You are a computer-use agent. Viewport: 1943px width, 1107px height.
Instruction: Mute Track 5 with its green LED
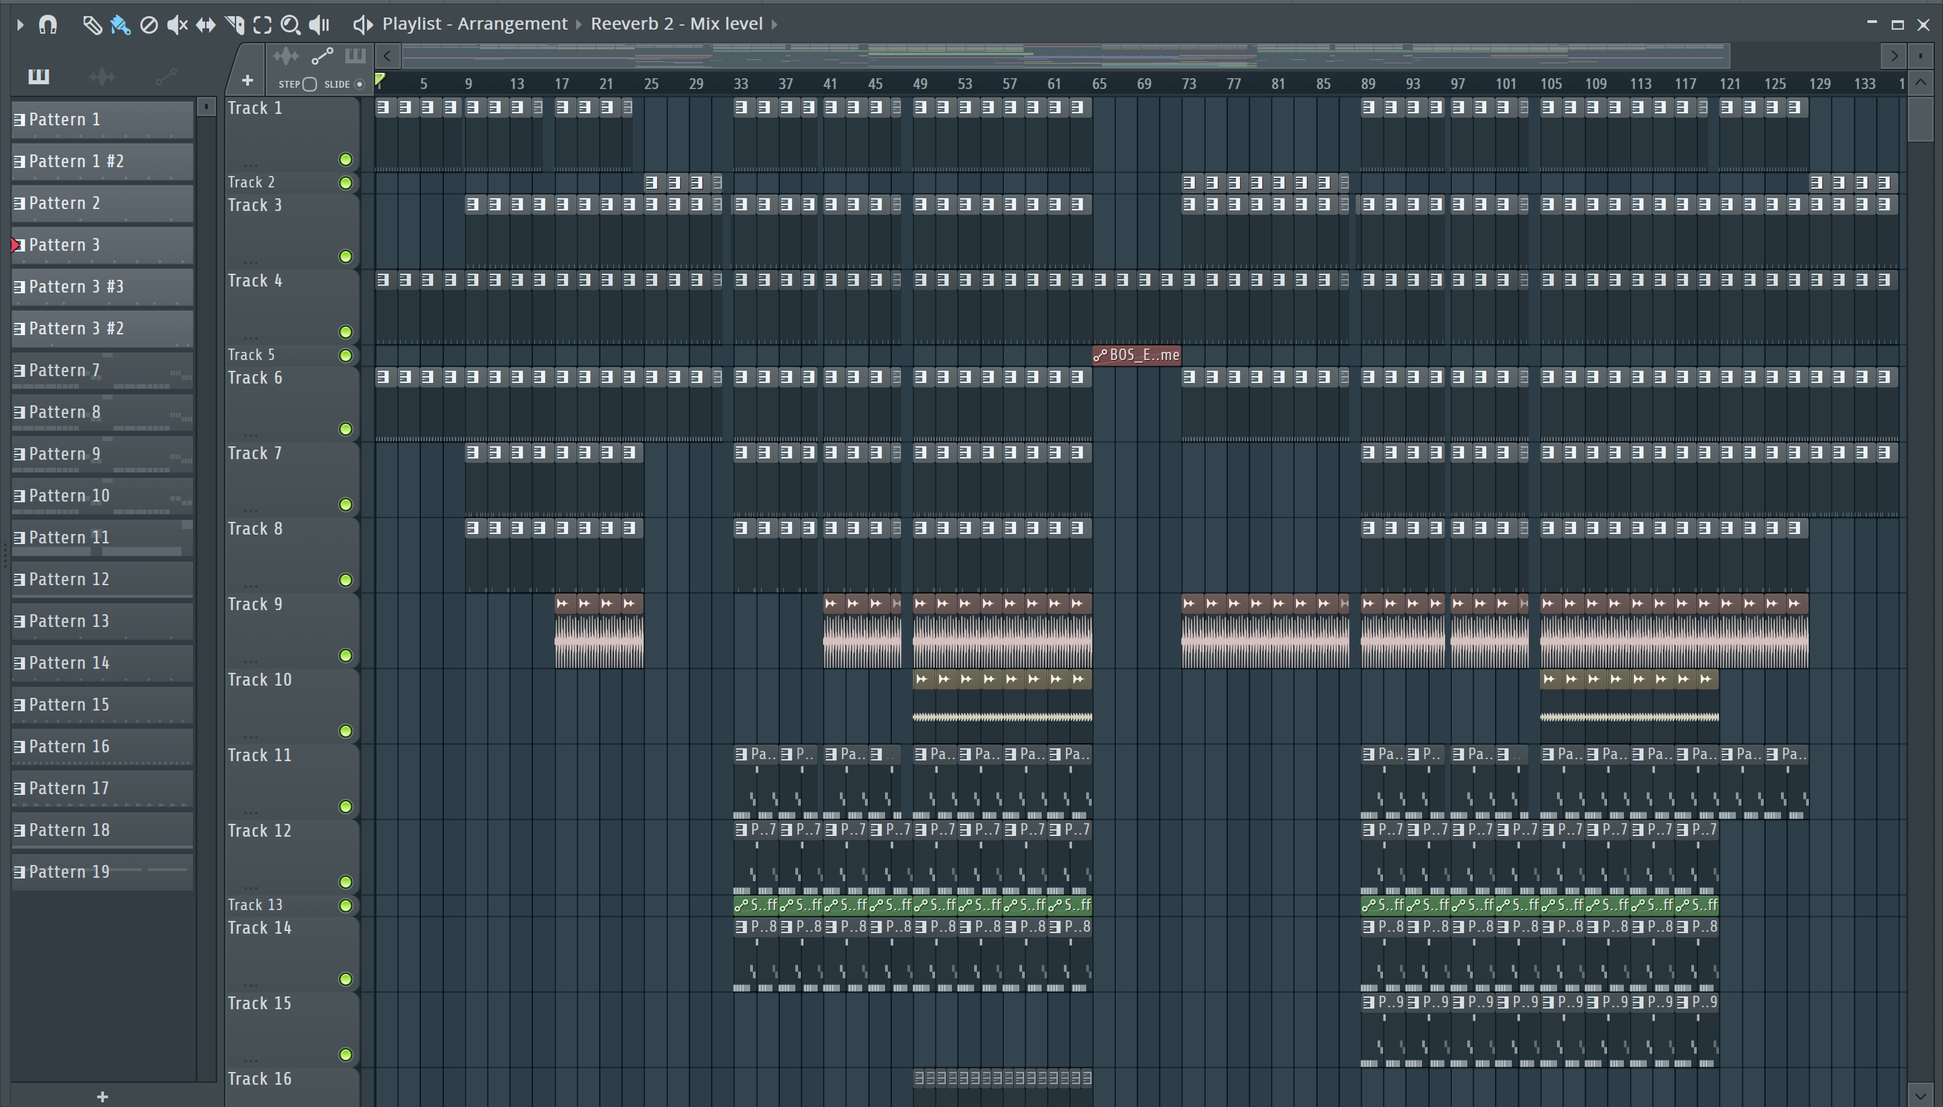(x=345, y=356)
